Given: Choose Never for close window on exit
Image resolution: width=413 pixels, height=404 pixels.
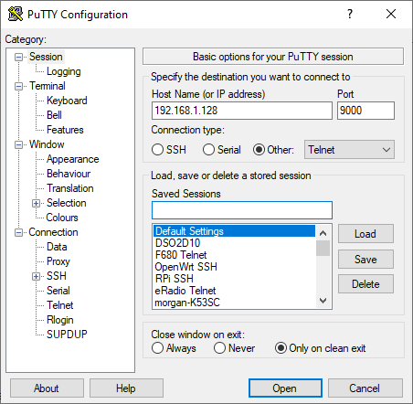Looking at the screenshot, I should click(x=219, y=348).
